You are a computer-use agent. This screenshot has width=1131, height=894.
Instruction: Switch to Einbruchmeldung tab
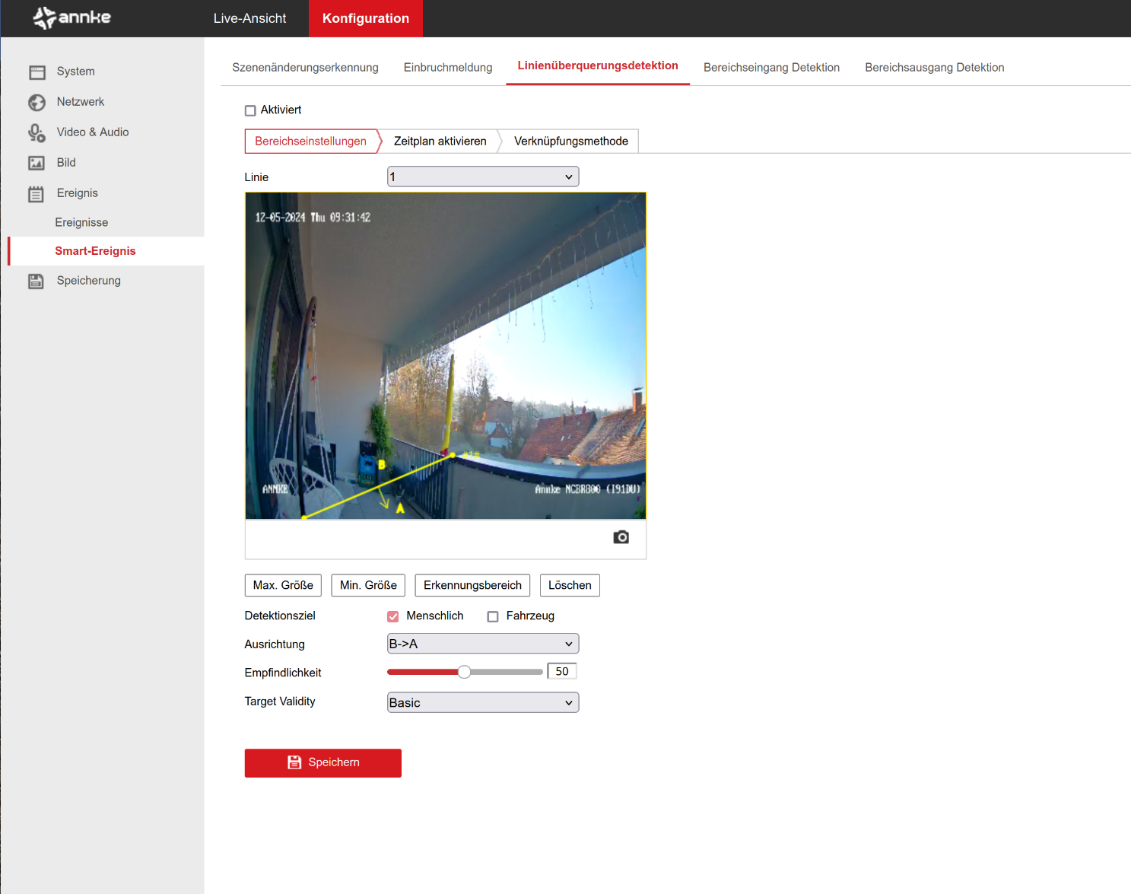click(448, 68)
